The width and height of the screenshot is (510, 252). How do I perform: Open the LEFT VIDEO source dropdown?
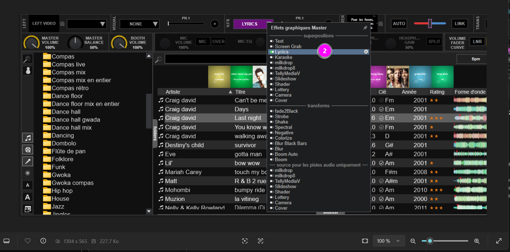click(87, 24)
